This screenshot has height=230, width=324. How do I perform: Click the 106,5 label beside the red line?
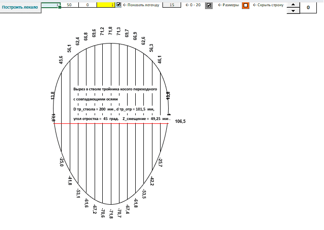pyautogui.click(x=180, y=121)
